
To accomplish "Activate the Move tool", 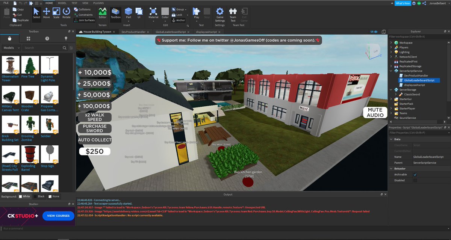I will point(46,13).
